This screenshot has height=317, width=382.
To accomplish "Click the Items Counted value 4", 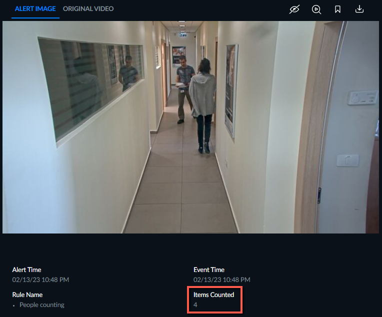I will click(195, 305).
